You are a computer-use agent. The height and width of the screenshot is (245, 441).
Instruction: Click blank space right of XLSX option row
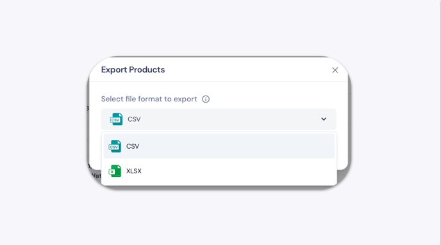pos(239,171)
